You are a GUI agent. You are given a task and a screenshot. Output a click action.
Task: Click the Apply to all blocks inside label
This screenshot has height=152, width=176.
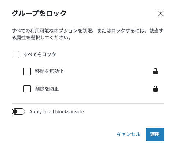[x=56, y=112]
